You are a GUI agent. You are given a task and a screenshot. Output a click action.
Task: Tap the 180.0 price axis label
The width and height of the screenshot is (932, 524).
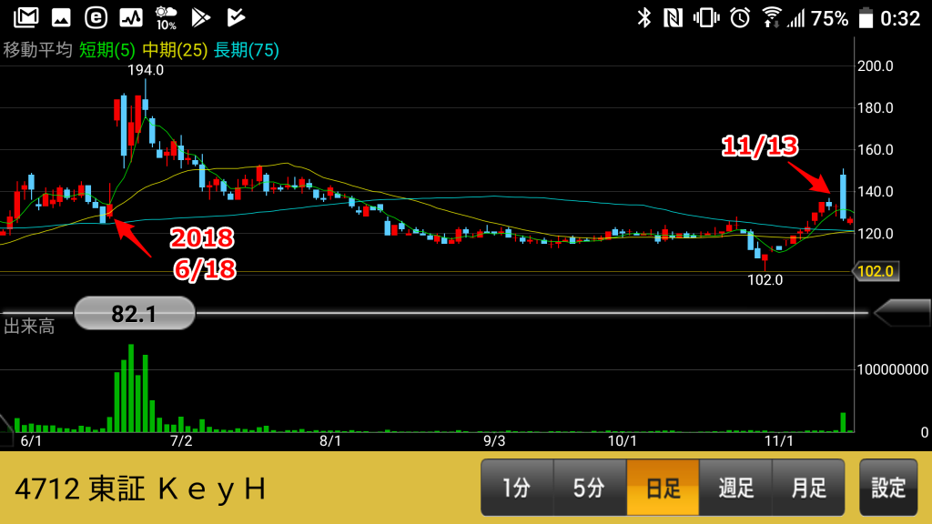(875, 108)
